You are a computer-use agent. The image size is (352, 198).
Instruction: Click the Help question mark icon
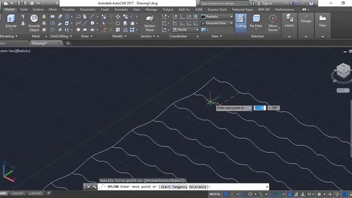[311, 3]
